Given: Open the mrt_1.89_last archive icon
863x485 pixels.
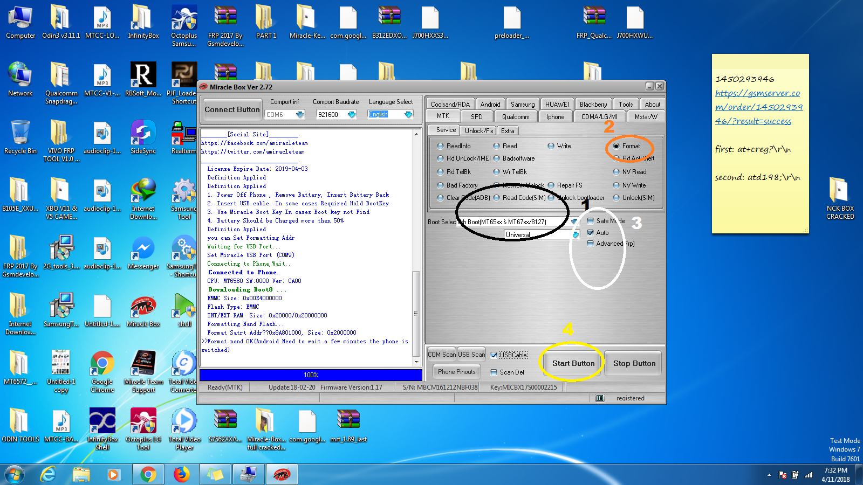Looking at the screenshot, I should click(x=348, y=425).
